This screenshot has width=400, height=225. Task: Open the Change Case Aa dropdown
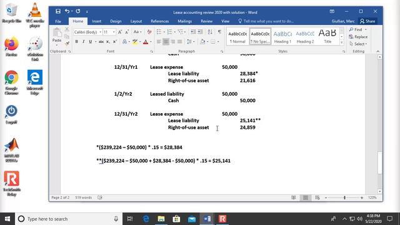pyautogui.click(x=137, y=32)
